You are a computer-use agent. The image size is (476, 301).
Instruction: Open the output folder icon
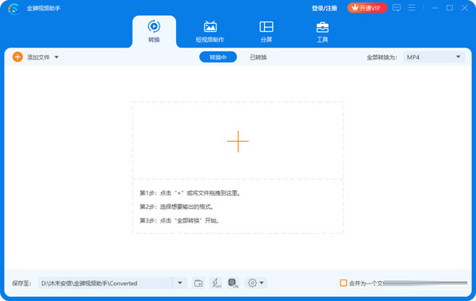pos(198,284)
